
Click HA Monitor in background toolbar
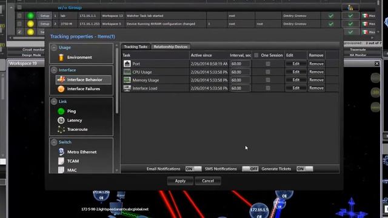358,55
